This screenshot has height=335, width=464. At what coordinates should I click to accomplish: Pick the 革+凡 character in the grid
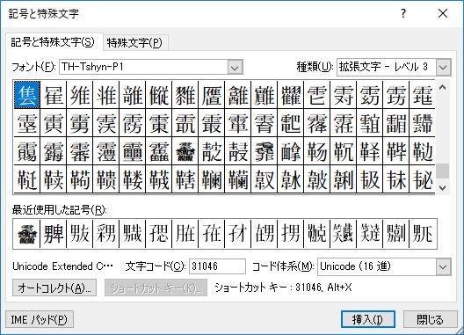(344, 151)
